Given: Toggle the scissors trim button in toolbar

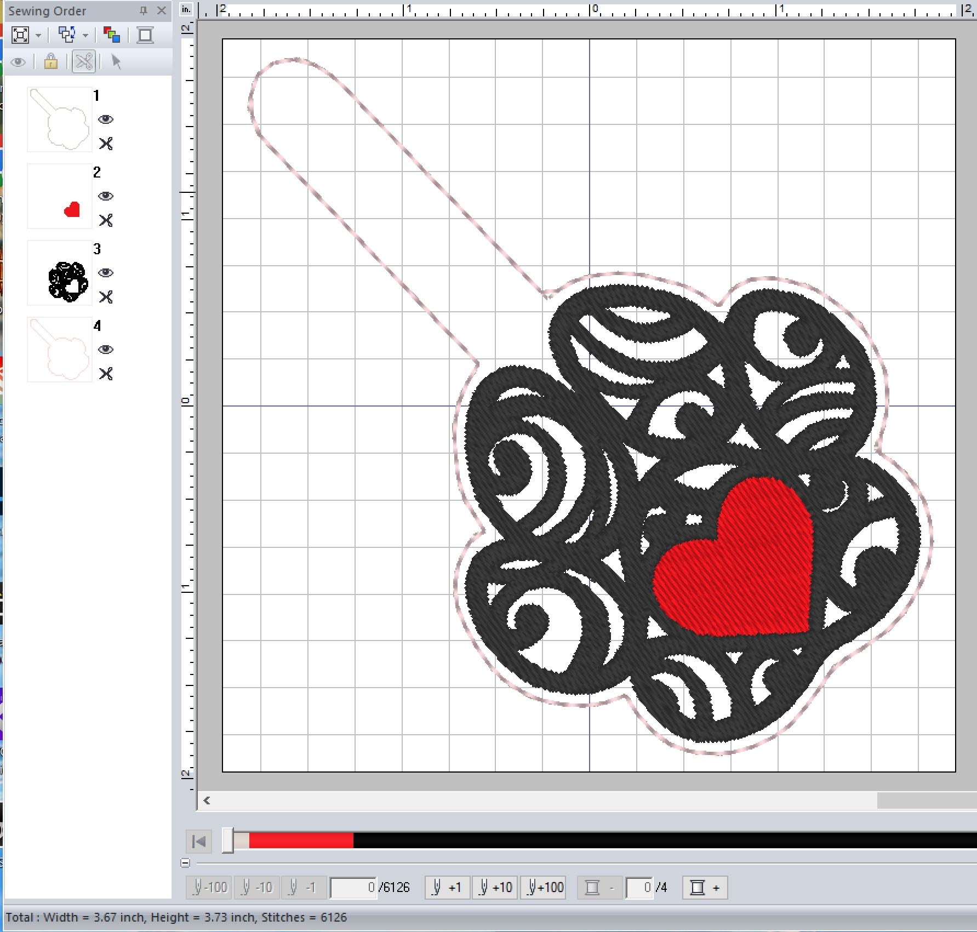Looking at the screenshot, I should 84,61.
